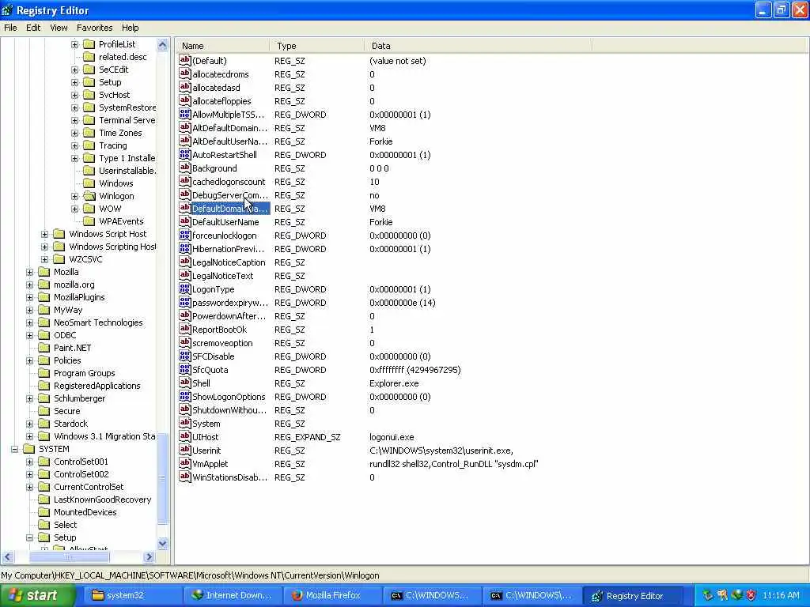Click the icon next to (Default) value
Image resolution: width=810 pixels, height=607 pixels.
(x=185, y=60)
